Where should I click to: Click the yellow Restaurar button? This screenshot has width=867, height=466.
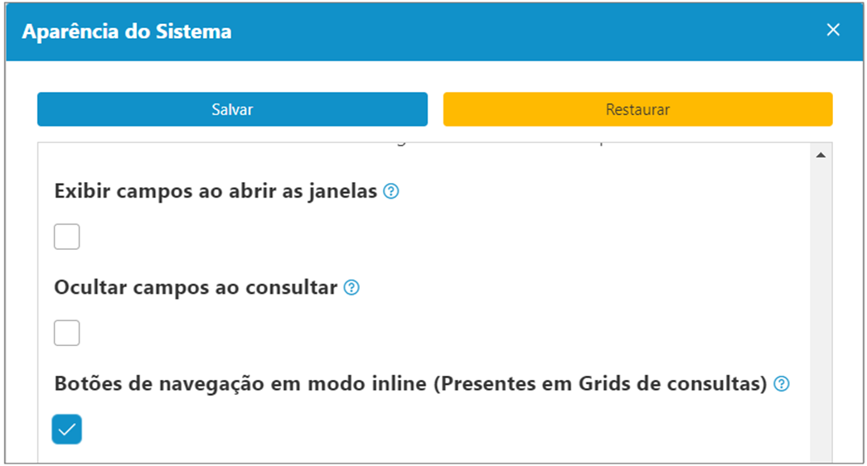tap(637, 109)
